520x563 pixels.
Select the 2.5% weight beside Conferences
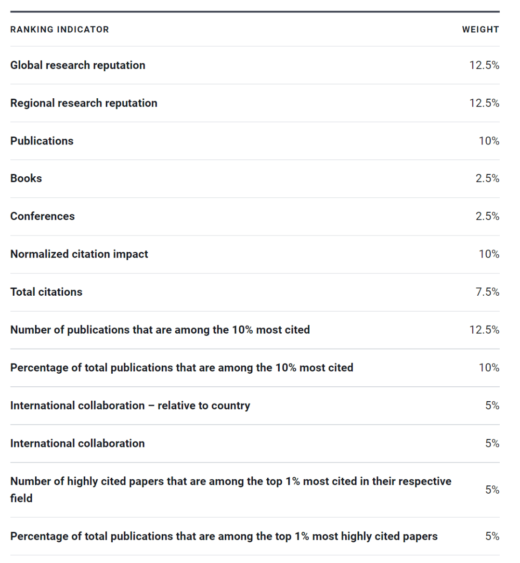click(487, 216)
